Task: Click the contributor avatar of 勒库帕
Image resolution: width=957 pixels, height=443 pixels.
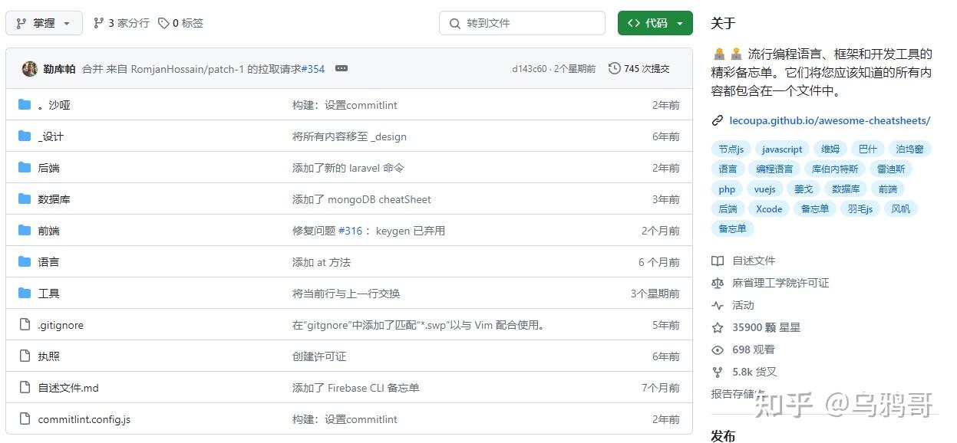Action: [x=29, y=68]
